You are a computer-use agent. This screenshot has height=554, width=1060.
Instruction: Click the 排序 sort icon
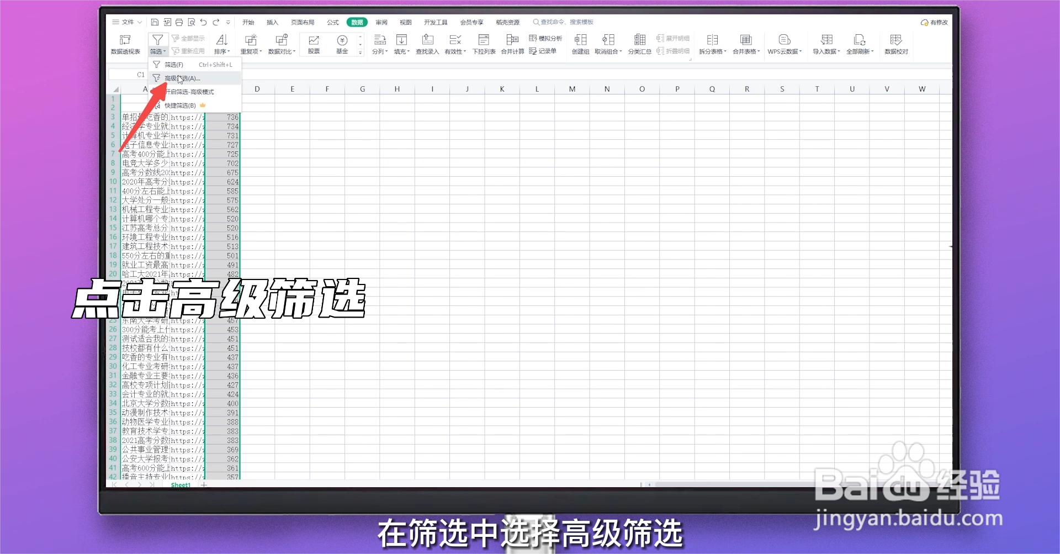click(x=222, y=40)
